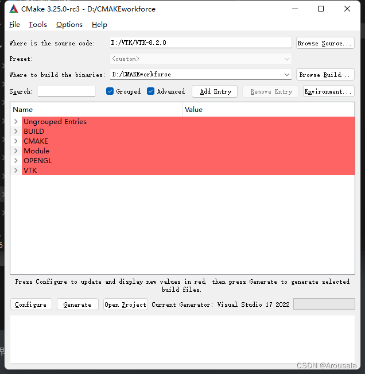Click the Generate button
365x374 pixels.
click(x=77, y=304)
